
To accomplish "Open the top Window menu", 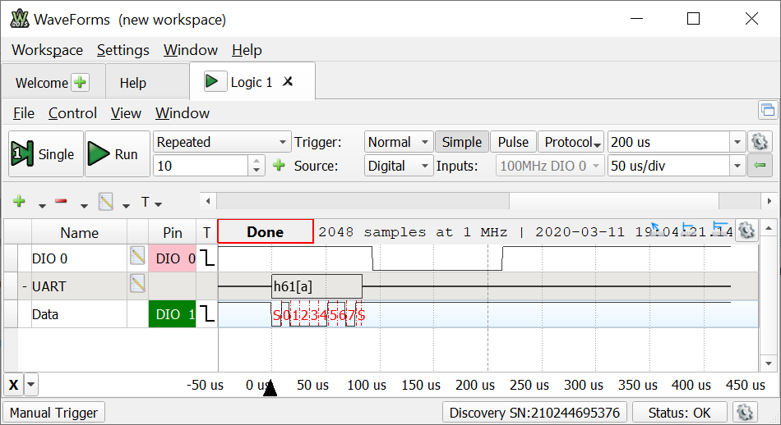I will 191,50.
